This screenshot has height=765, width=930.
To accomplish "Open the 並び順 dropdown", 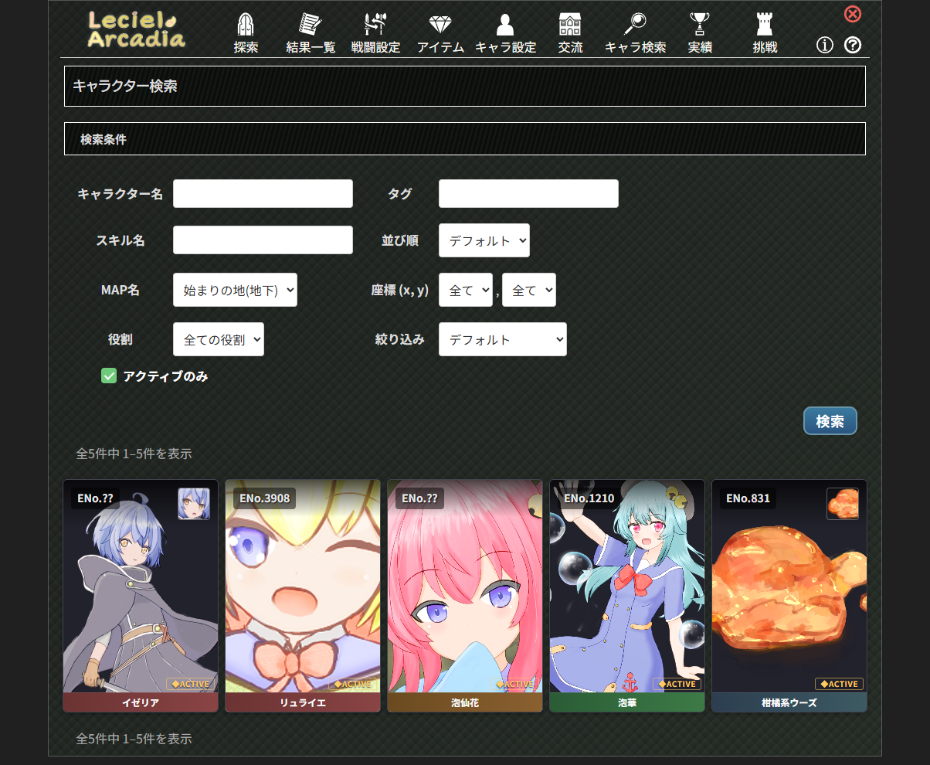I will tap(484, 240).
